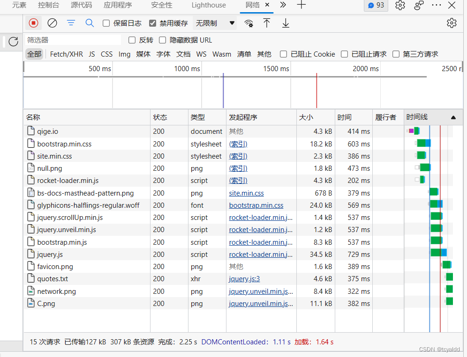
Task: Open 无限制 throttling dropdown
Action: (x=215, y=23)
